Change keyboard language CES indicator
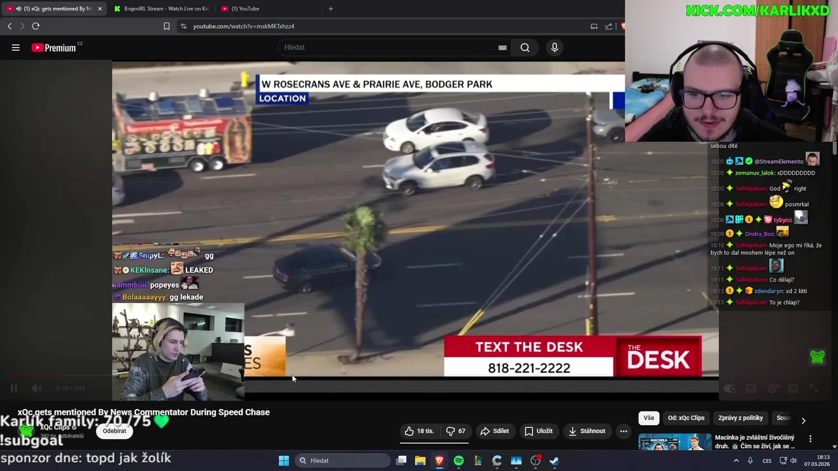 pos(767,461)
